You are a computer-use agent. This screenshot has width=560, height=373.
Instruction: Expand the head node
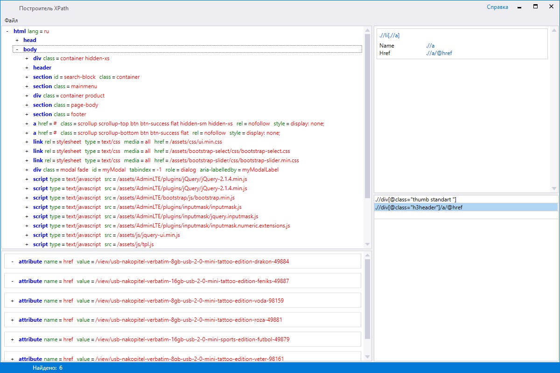pyautogui.click(x=17, y=41)
